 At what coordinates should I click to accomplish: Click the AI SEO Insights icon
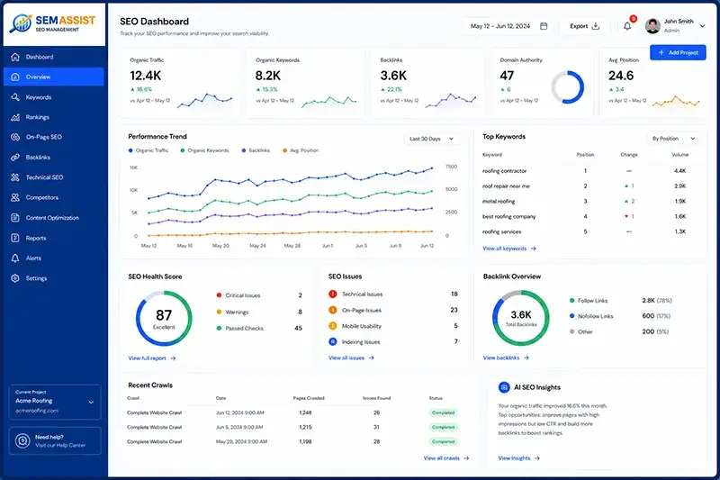[x=504, y=387]
